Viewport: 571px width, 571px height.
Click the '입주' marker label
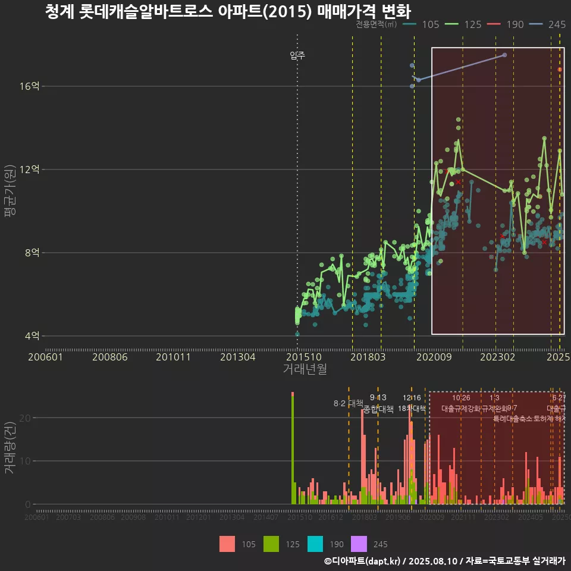297,55
